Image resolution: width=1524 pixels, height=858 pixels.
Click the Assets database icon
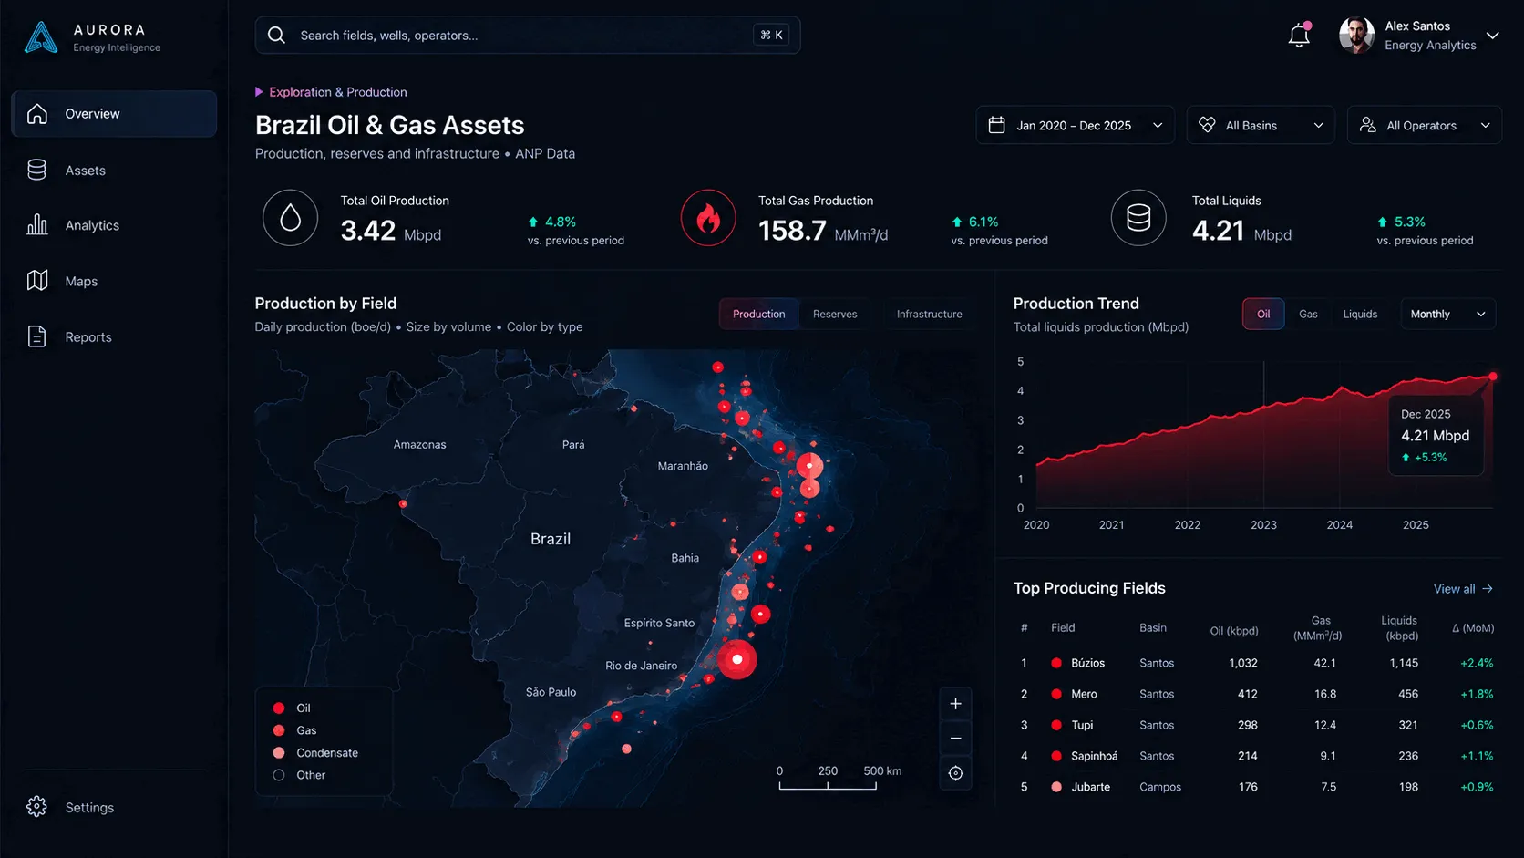click(x=37, y=170)
